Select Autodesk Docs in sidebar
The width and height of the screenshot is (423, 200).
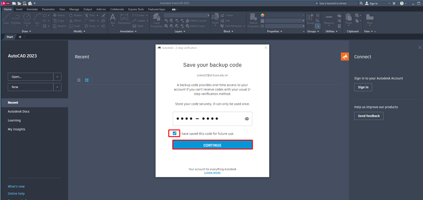(18, 112)
